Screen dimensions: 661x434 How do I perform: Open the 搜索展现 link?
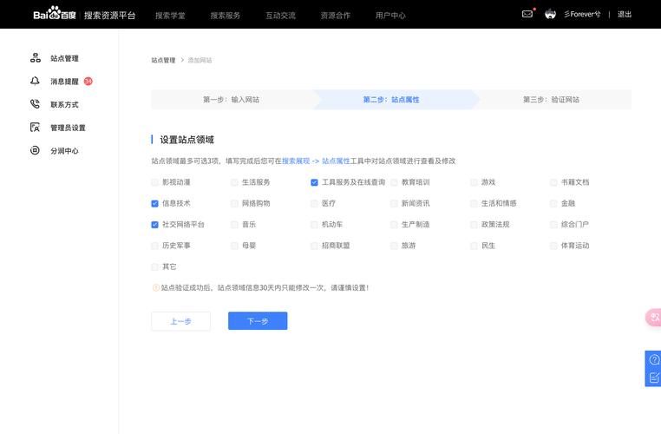296,161
